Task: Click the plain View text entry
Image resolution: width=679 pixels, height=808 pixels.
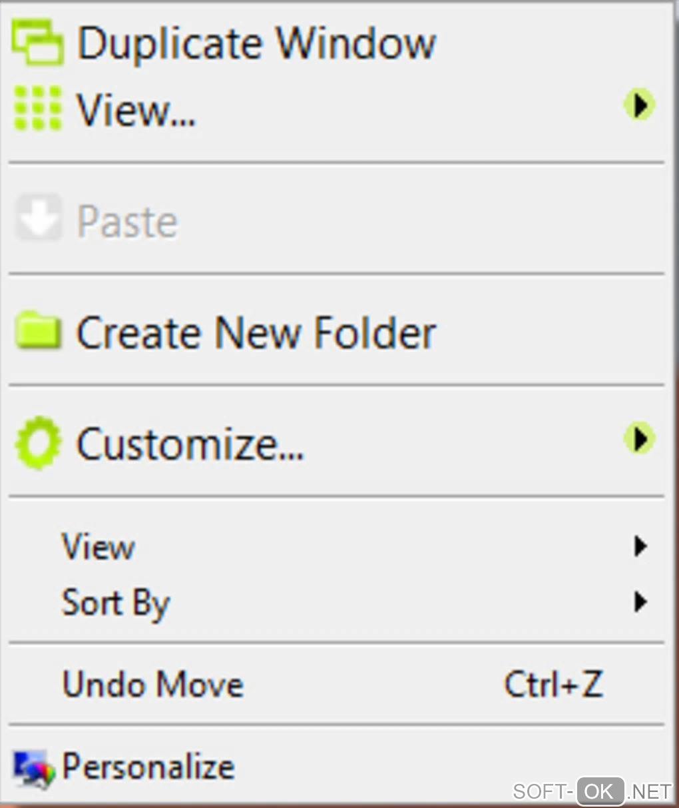Action: 99,548
